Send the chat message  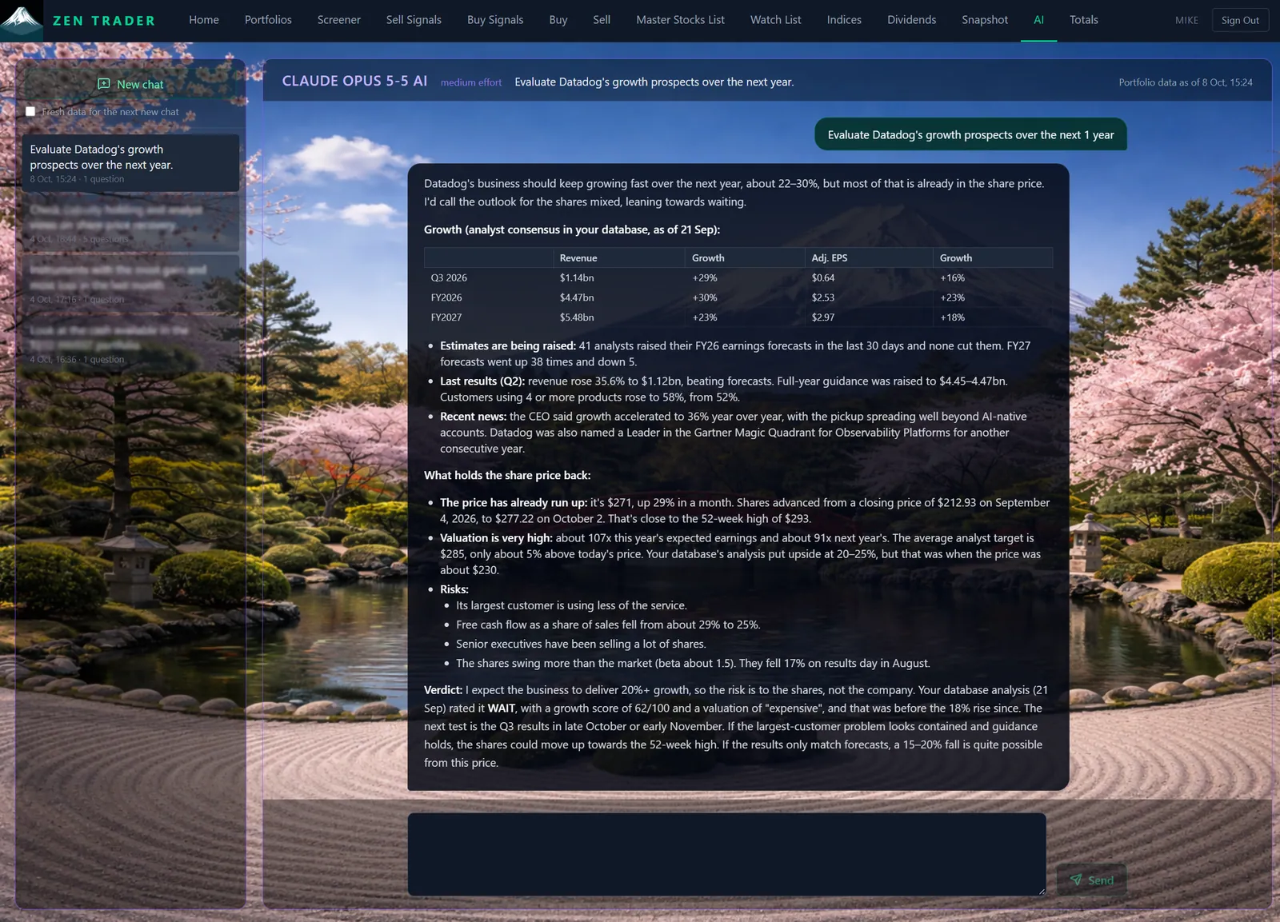tap(1091, 880)
